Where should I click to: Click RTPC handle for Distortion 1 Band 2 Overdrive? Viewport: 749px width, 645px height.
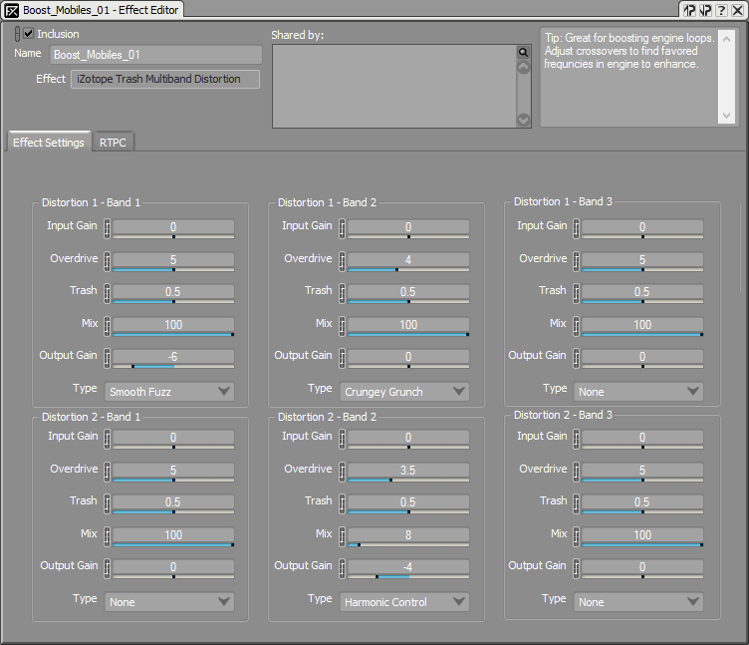point(342,261)
